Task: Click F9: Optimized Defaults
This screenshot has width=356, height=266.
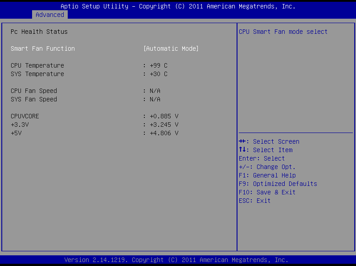Action: point(278,184)
